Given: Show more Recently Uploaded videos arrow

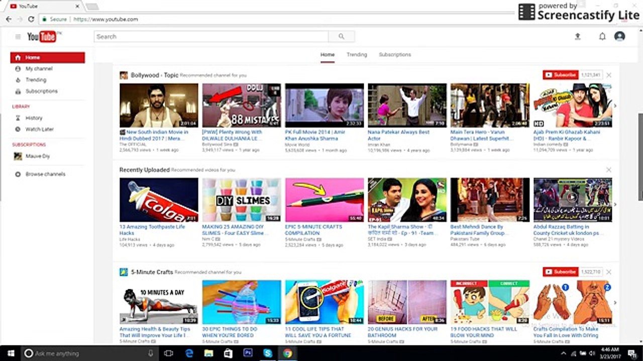Looking at the screenshot, I should pyautogui.click(x=615, y=204).
